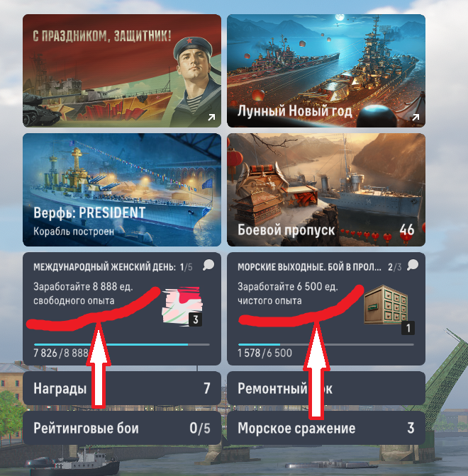
Task: Open the Лунный Новый год event tile
Action: pyautogui.click(x=326, y=71)
